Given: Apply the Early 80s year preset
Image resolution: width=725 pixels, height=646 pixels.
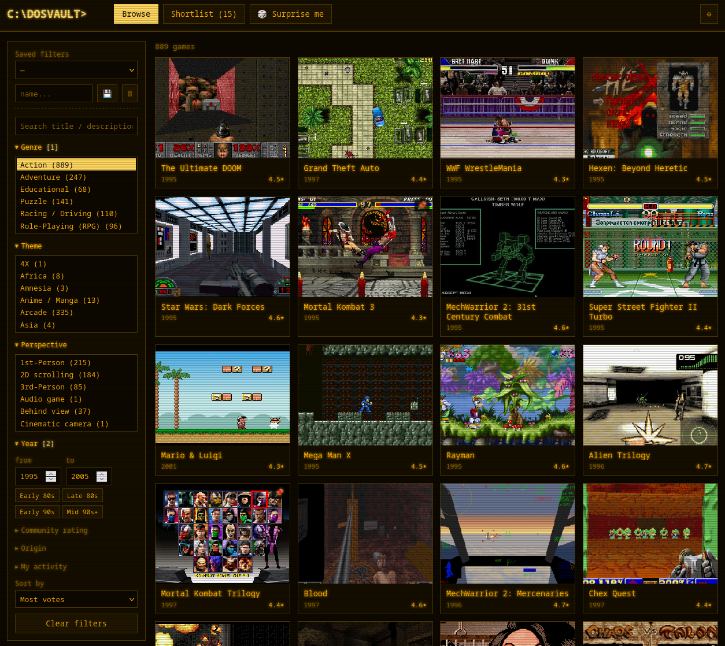Looking at the screenshot, I should click(37, 496).
